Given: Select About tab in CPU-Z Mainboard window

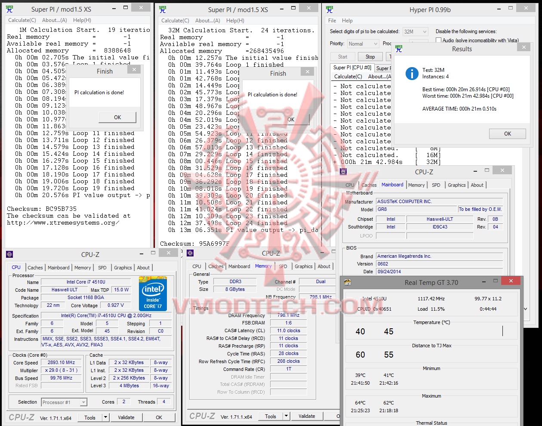Looking at the screenshot, I should [x=477, y=185].
